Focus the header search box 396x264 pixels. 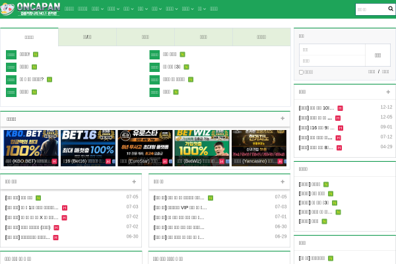371,9
